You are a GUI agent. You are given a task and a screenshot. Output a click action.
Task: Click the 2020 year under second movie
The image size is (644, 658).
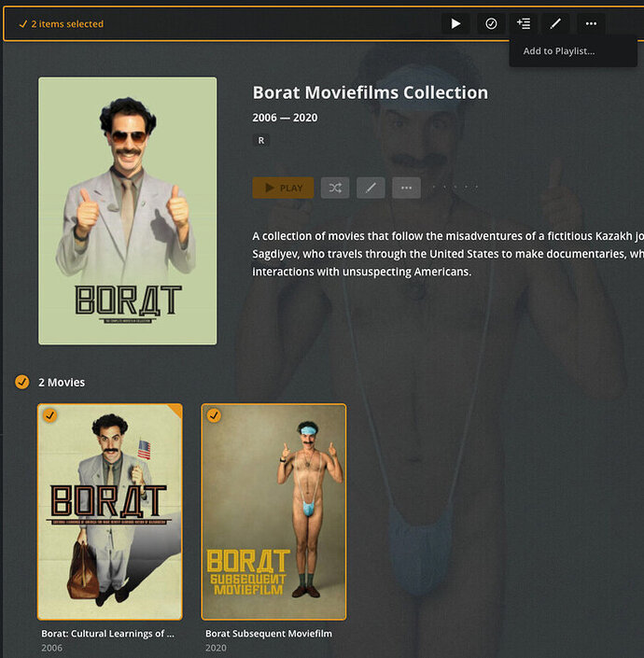coord(216,648)
